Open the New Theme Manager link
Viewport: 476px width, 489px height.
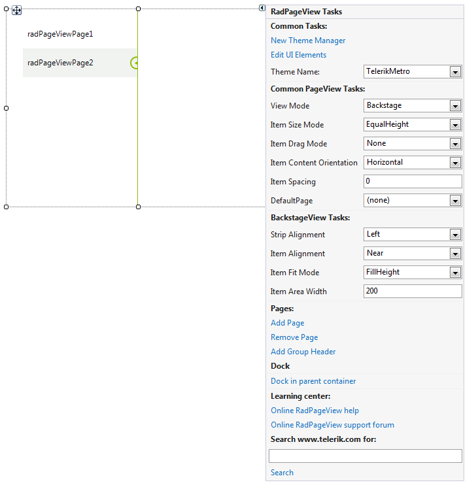click(308, 41)
